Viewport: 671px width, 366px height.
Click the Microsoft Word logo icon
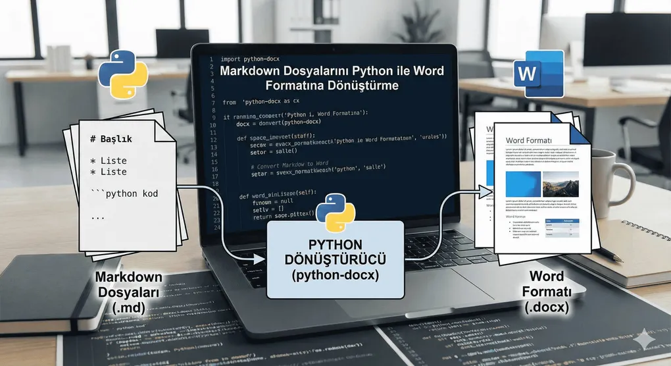(x=539, y=74)
